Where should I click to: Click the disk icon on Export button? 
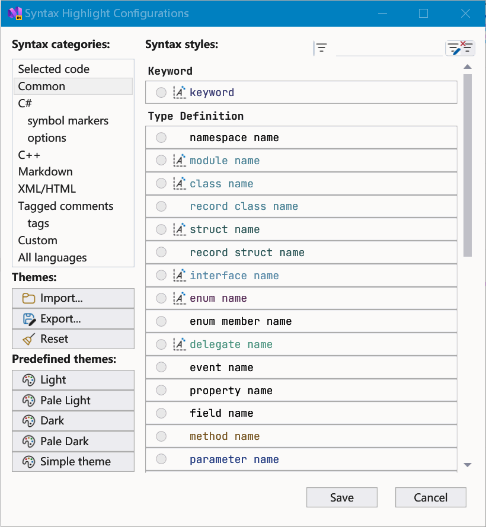(29, 319)
